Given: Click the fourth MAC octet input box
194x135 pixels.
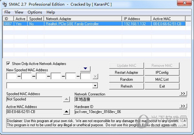Looking at the screenshot, I should pyautogui.click(x=56, y=76).
